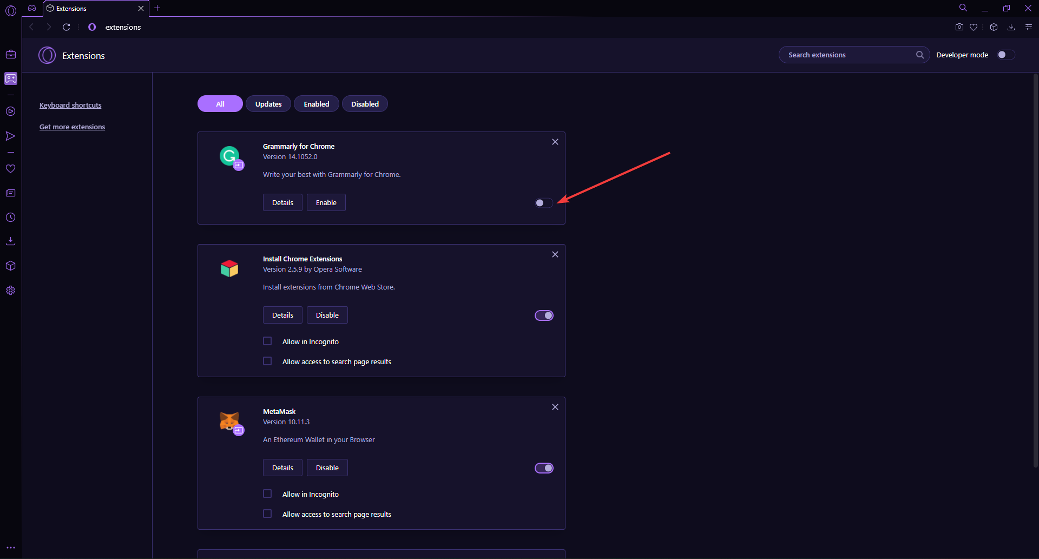Toggle Developer mode switch
This screenshot has width=1039, height=559.
point(1006,55)
